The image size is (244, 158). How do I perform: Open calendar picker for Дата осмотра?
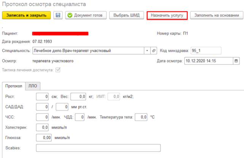(236, 61)
